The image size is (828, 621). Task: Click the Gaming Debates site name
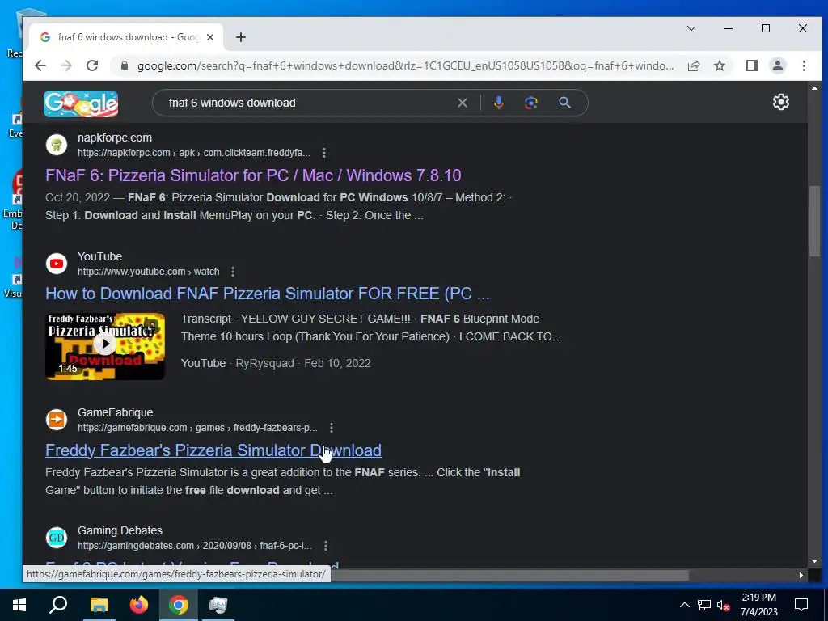[120, 530]
